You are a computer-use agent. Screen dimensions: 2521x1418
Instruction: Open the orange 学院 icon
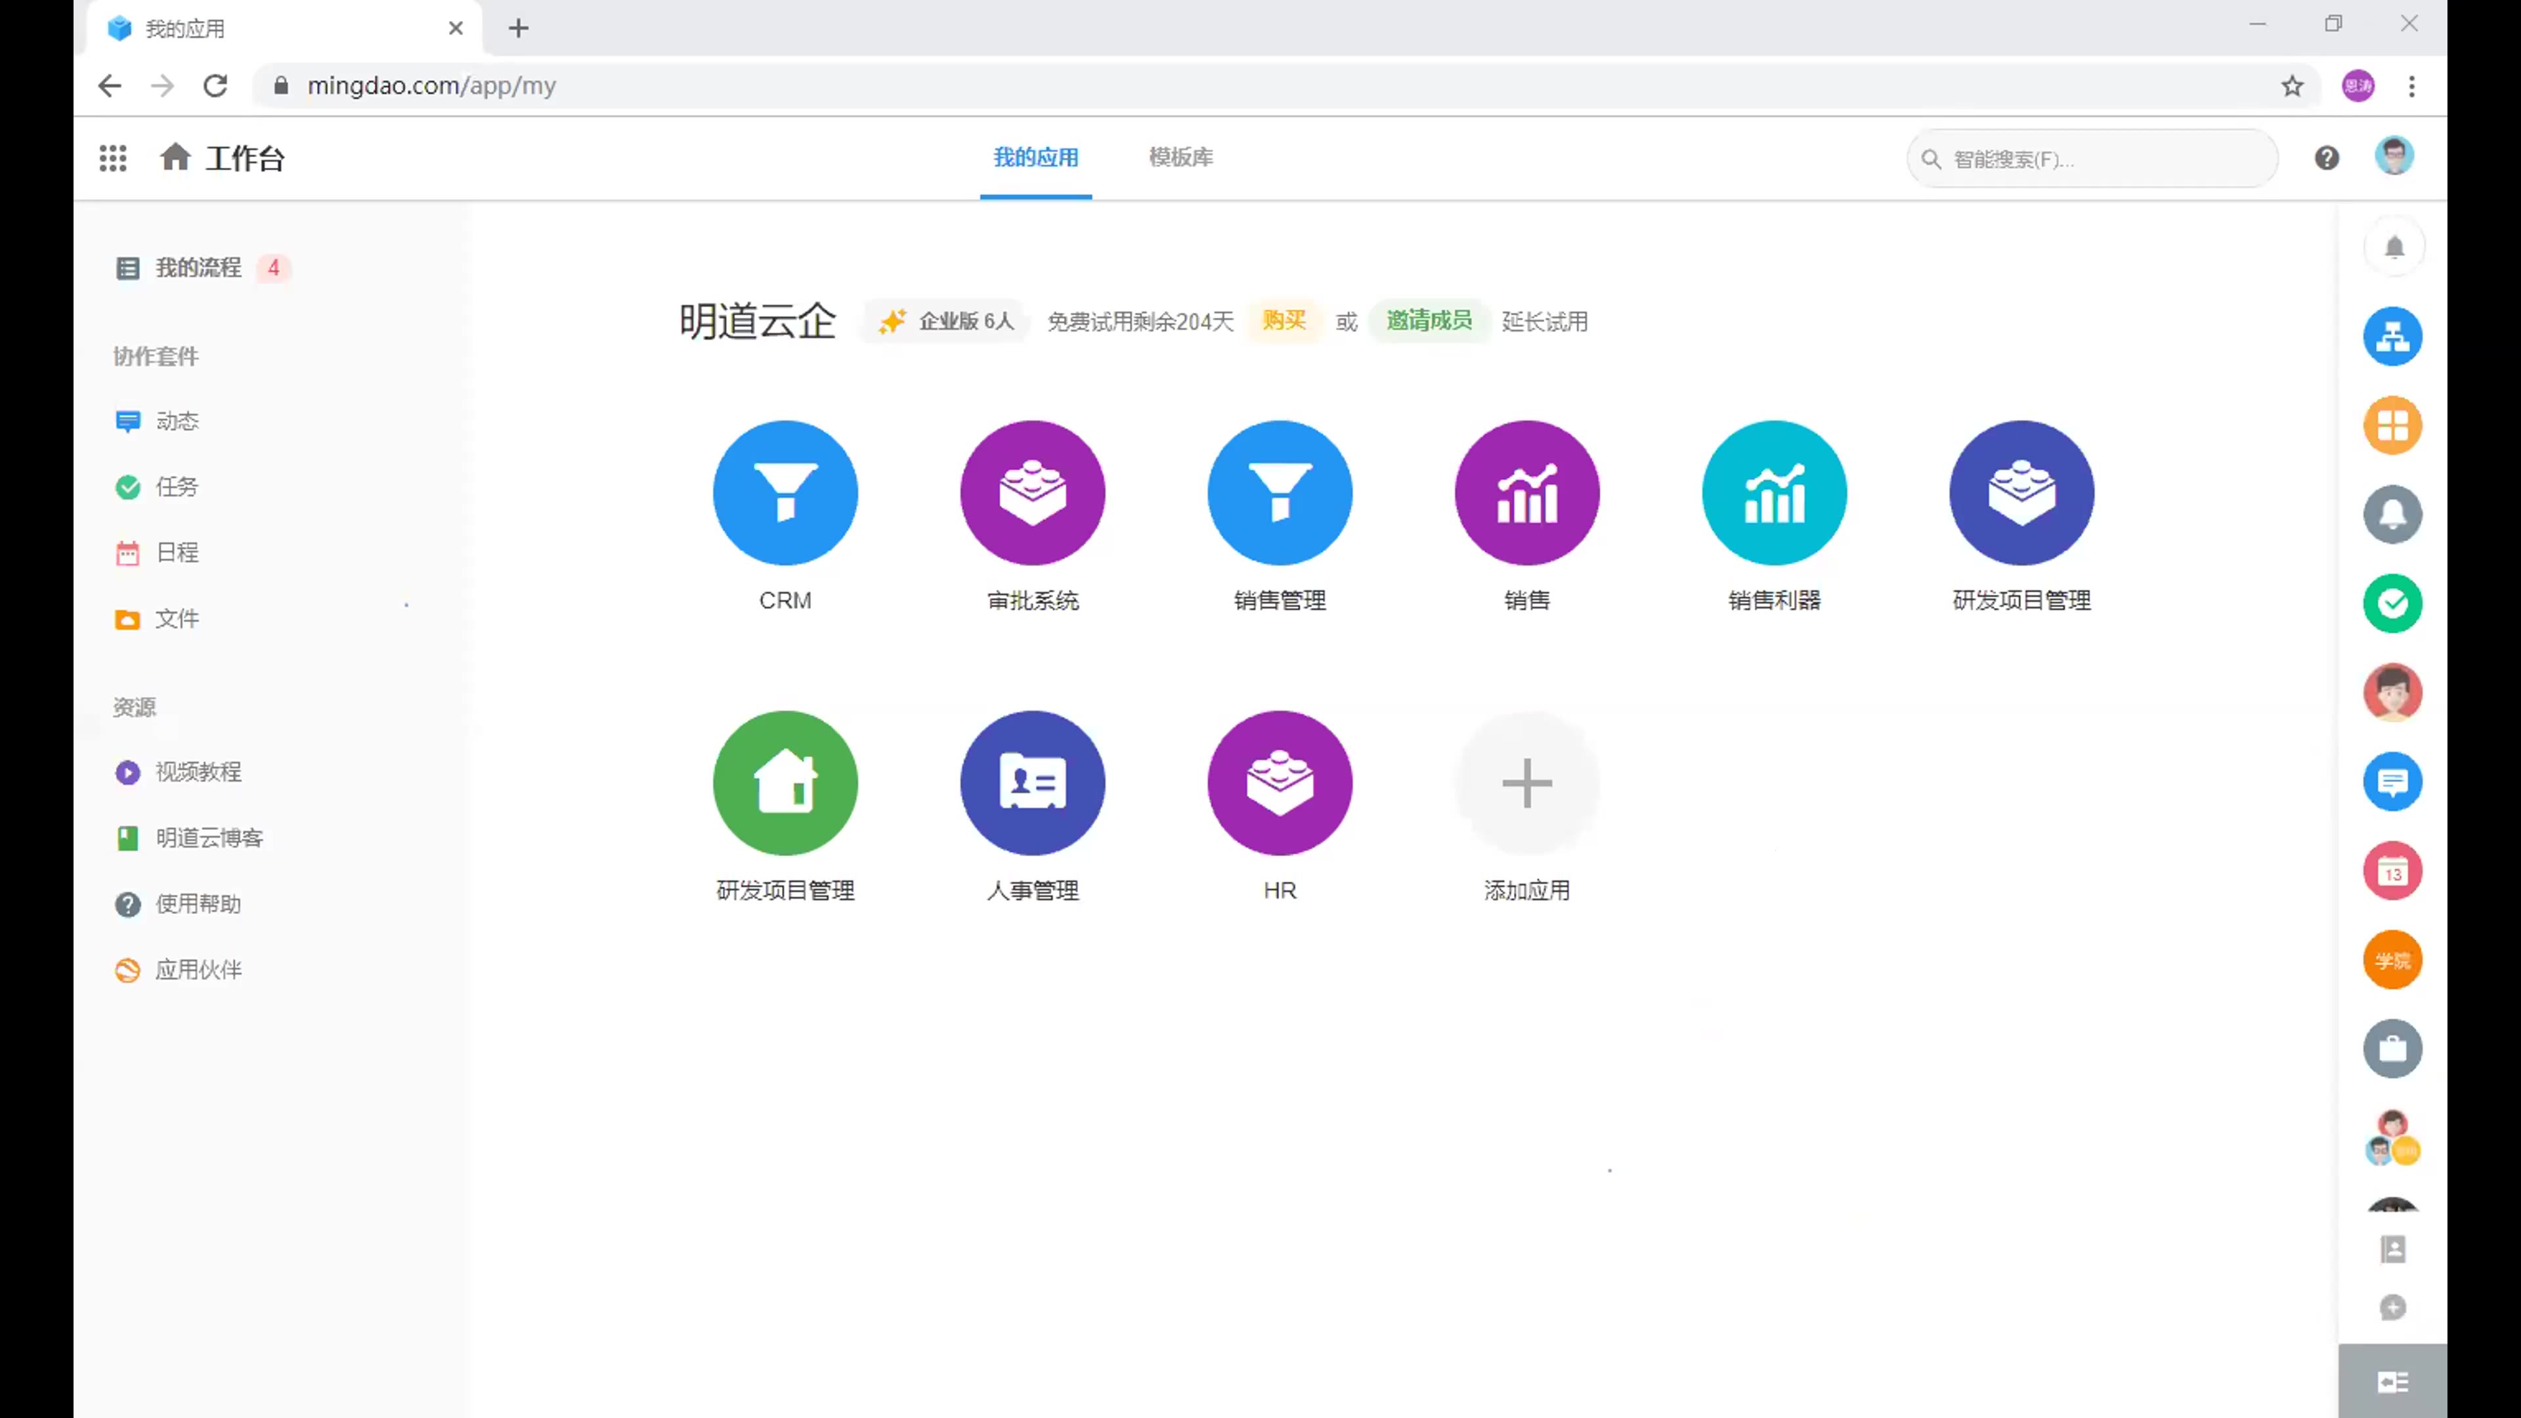pos(2393,960)
